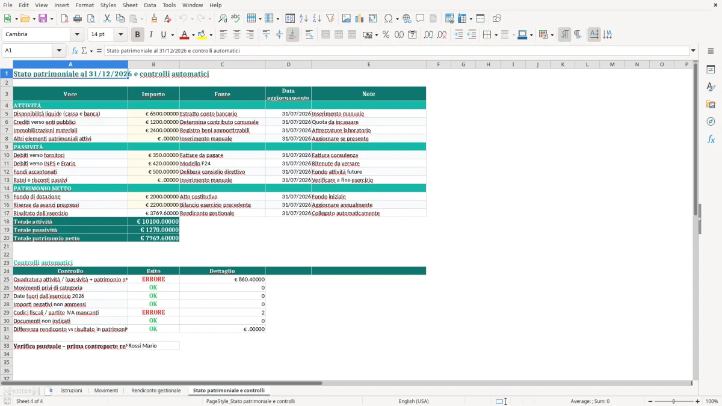Screen dimensions: 722x406
Task: Click the Insert Hyperlink icon
Action: tap(407, 19)
